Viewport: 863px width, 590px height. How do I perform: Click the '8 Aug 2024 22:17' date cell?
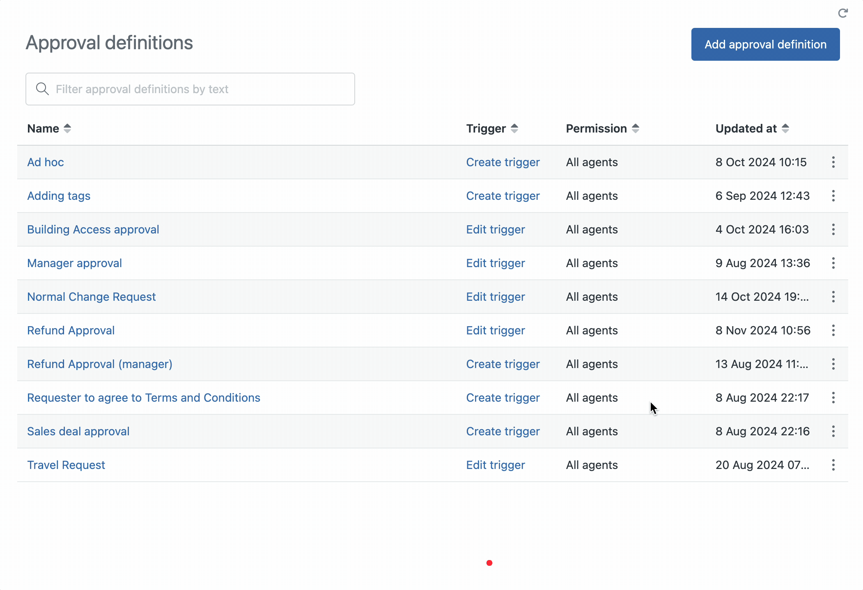(x=762, y=398)
